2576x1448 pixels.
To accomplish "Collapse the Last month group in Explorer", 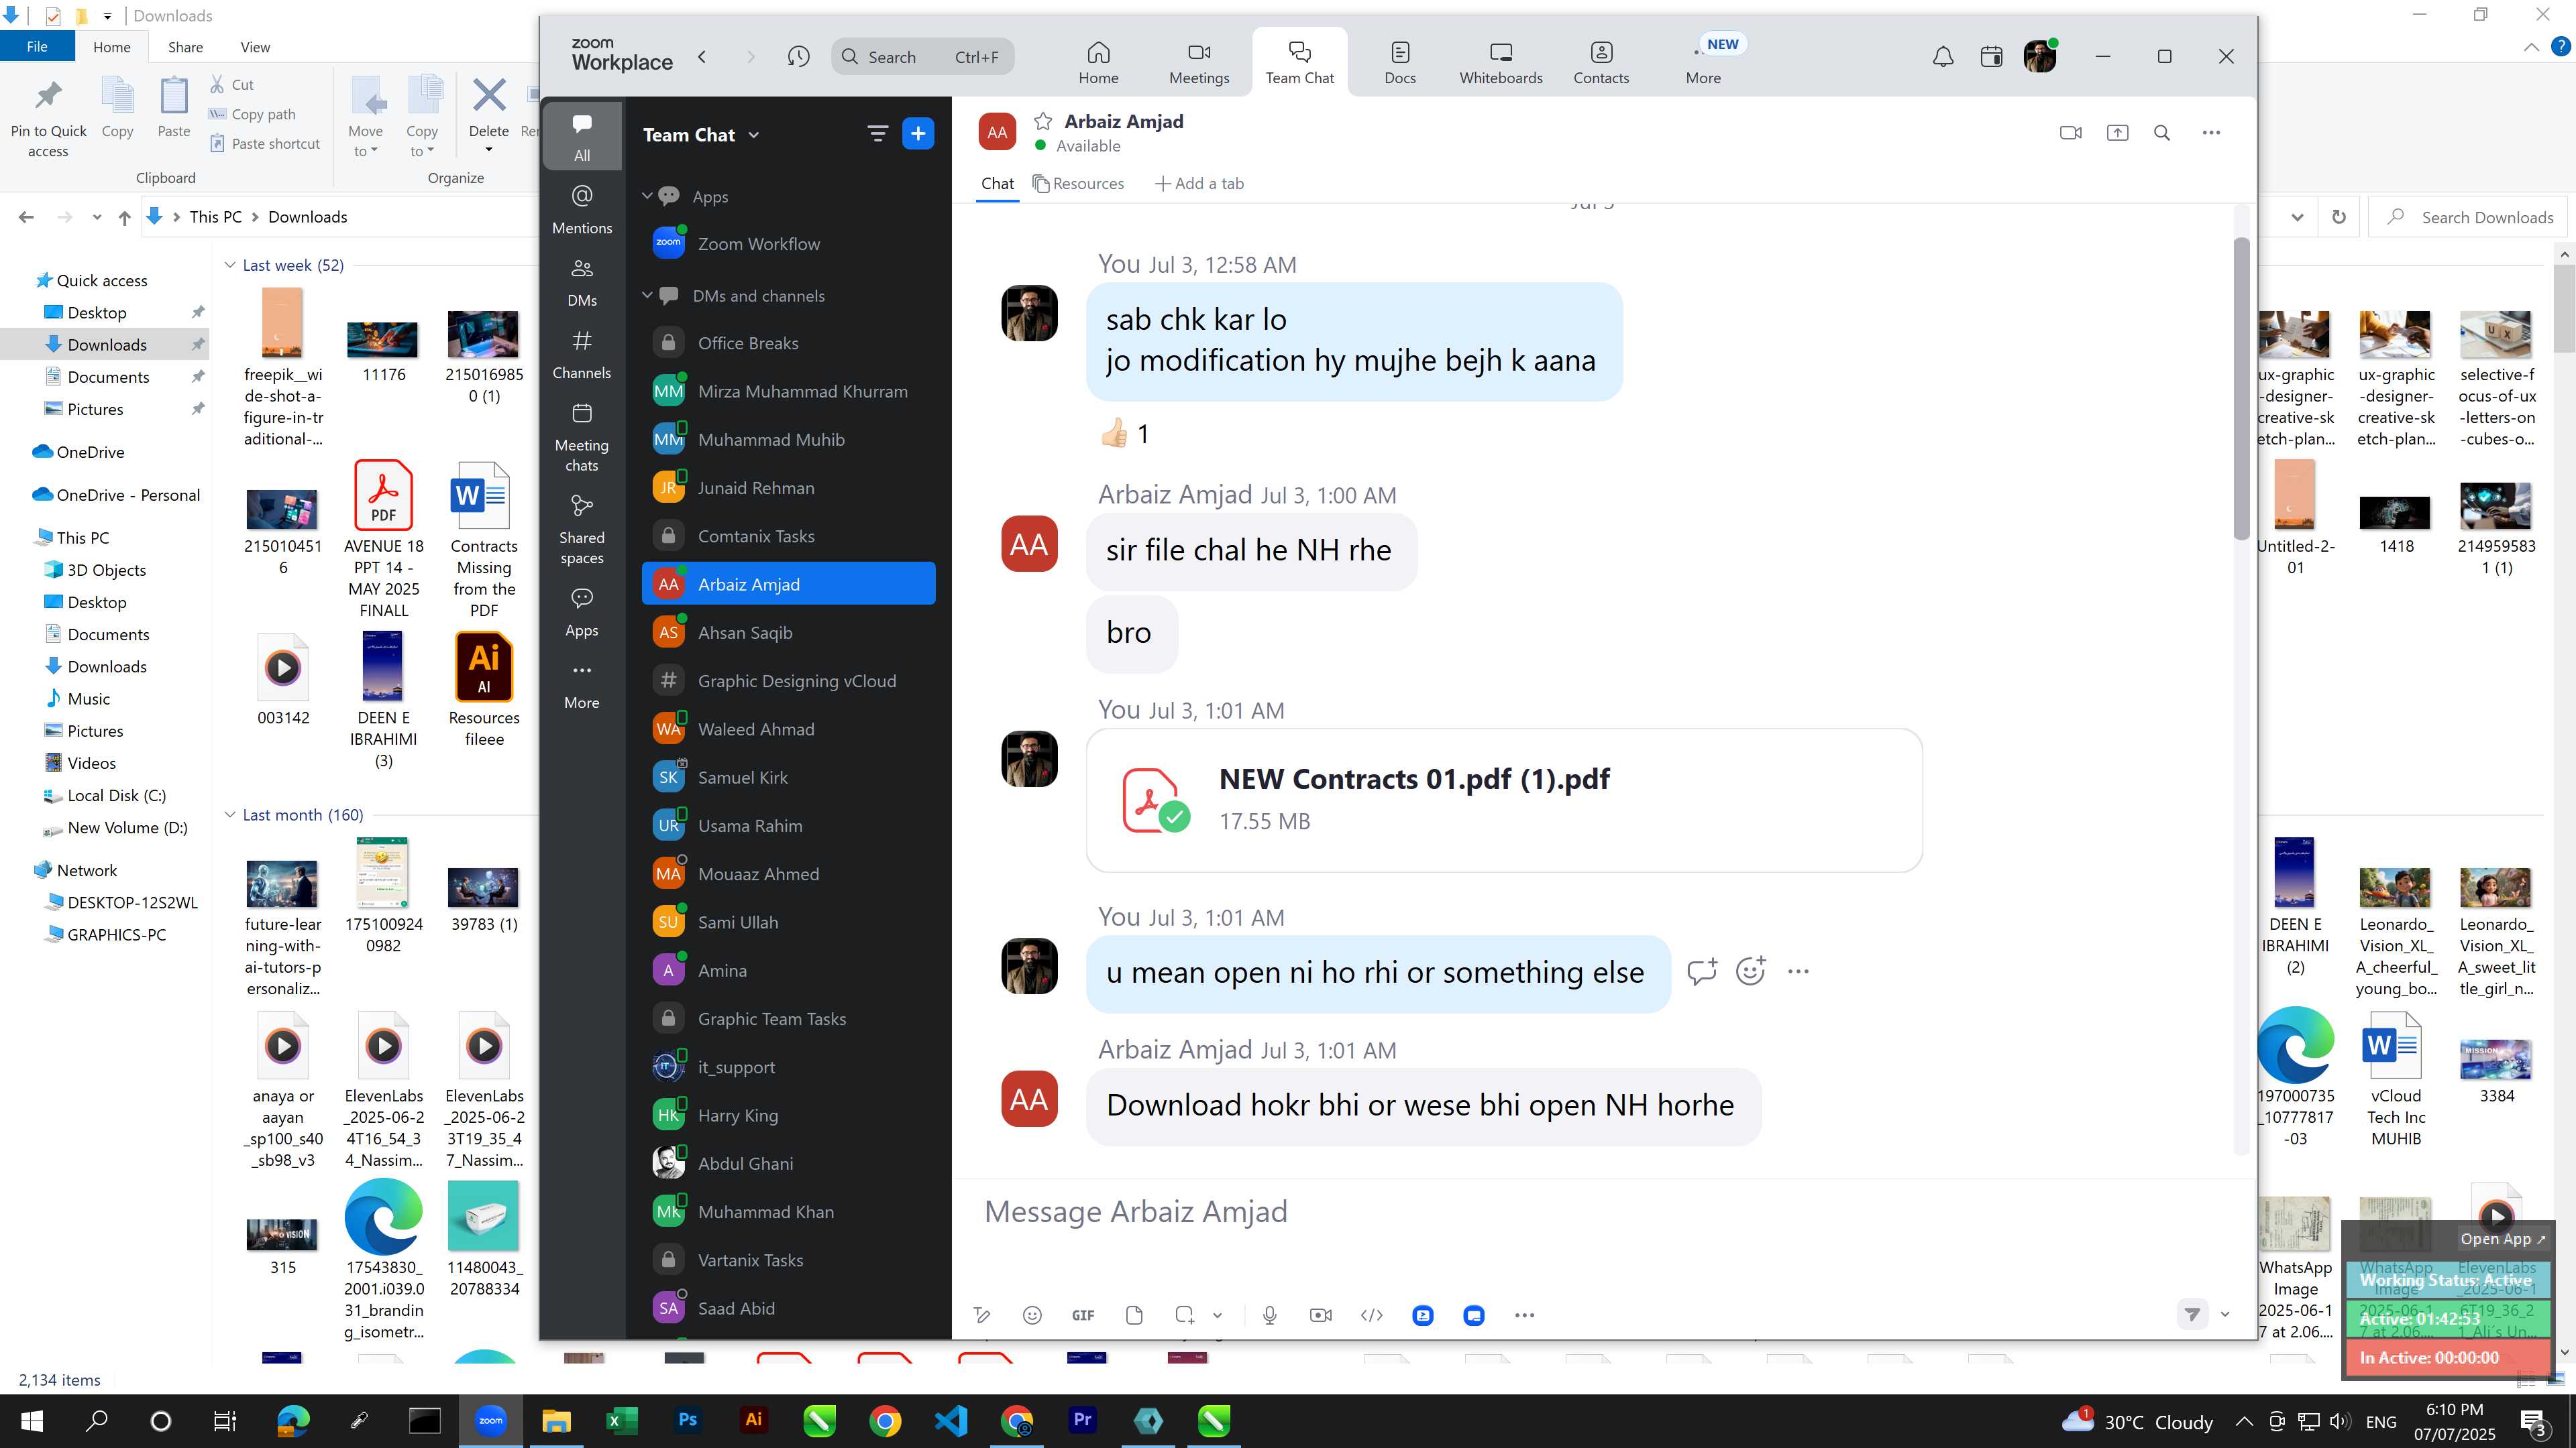I will 230,814.
